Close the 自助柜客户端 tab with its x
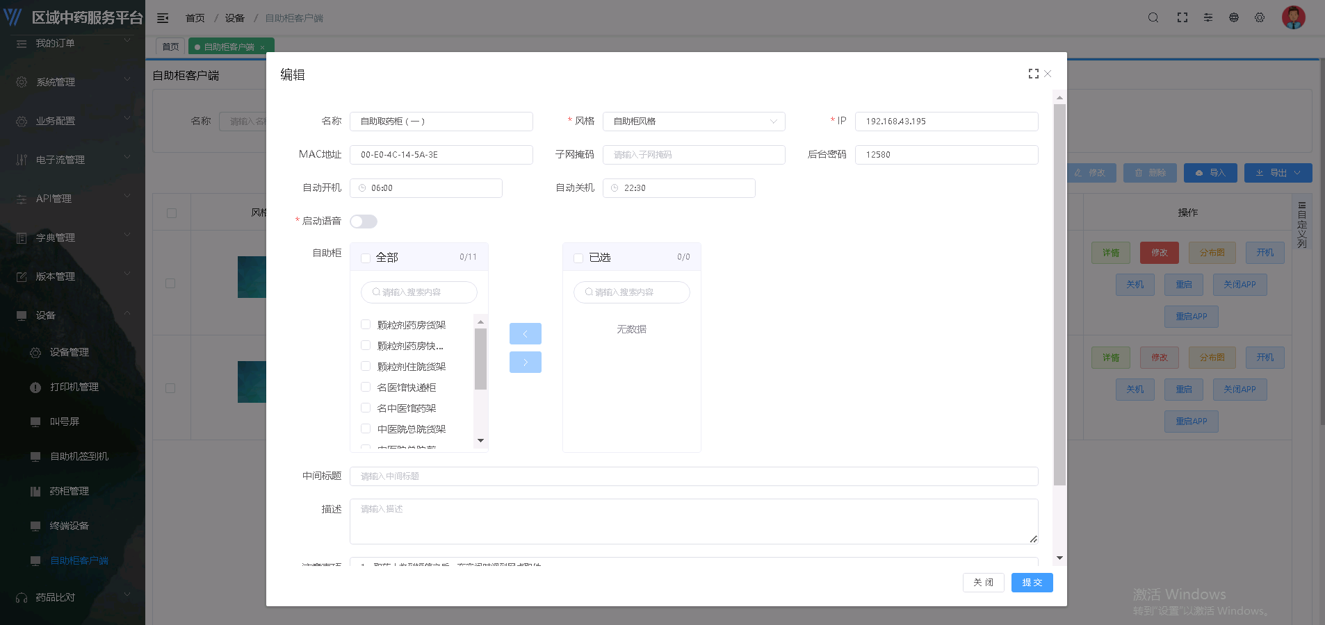This screenshot has height=625, width=1325. point(262,47)
